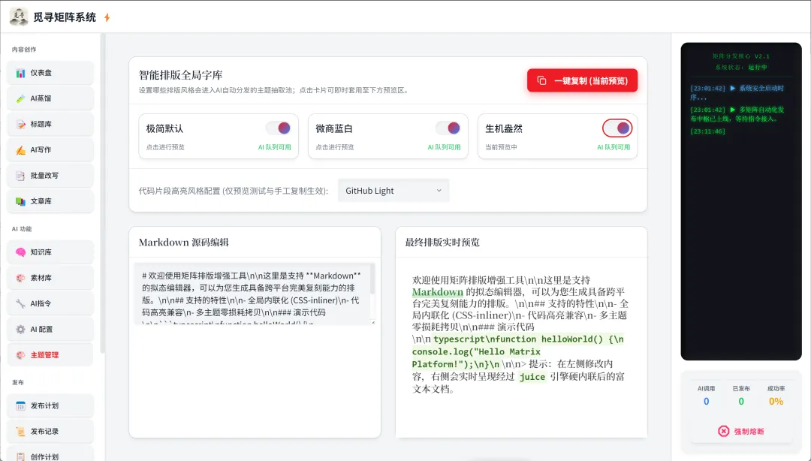The width and height of the screenshot is (811, 461).
Task: Open 批量改写 section
Action: click(50, 176)
